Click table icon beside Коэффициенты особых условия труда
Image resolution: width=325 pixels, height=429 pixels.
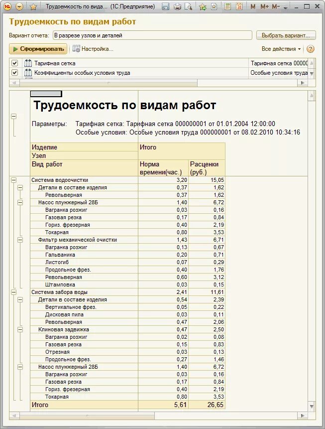pyautogui.click(x=28, y=73)
